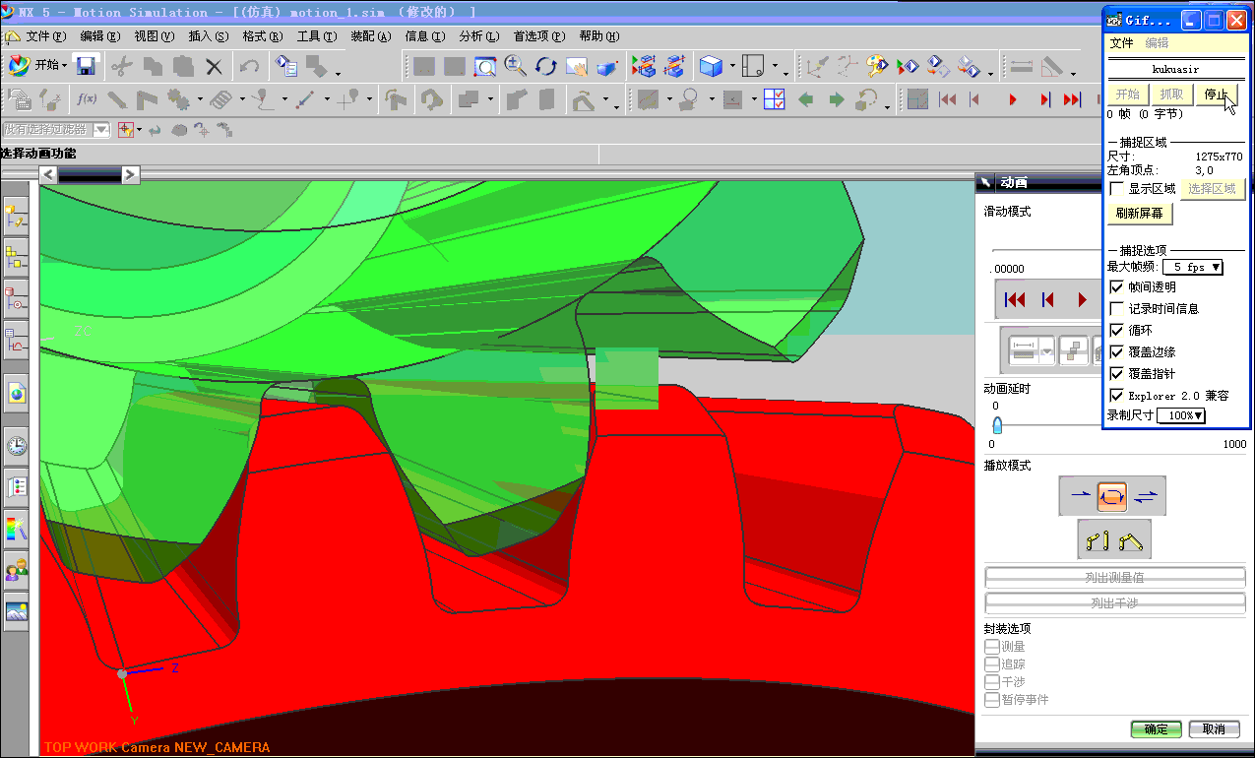The image size is (1255, 758).
Task: Open the 最大帧频 fps dropdown
Action: 1193,267
